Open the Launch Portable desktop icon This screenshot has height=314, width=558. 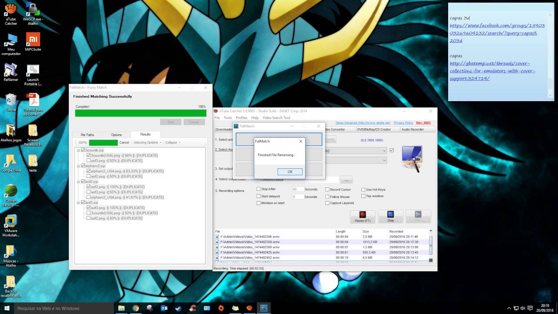[33, 74]
